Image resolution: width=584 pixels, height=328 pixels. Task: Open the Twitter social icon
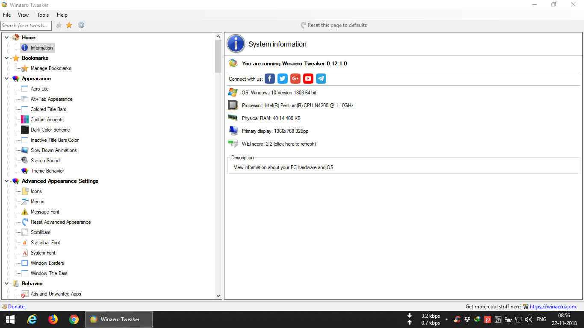click(x=283, y=79)
